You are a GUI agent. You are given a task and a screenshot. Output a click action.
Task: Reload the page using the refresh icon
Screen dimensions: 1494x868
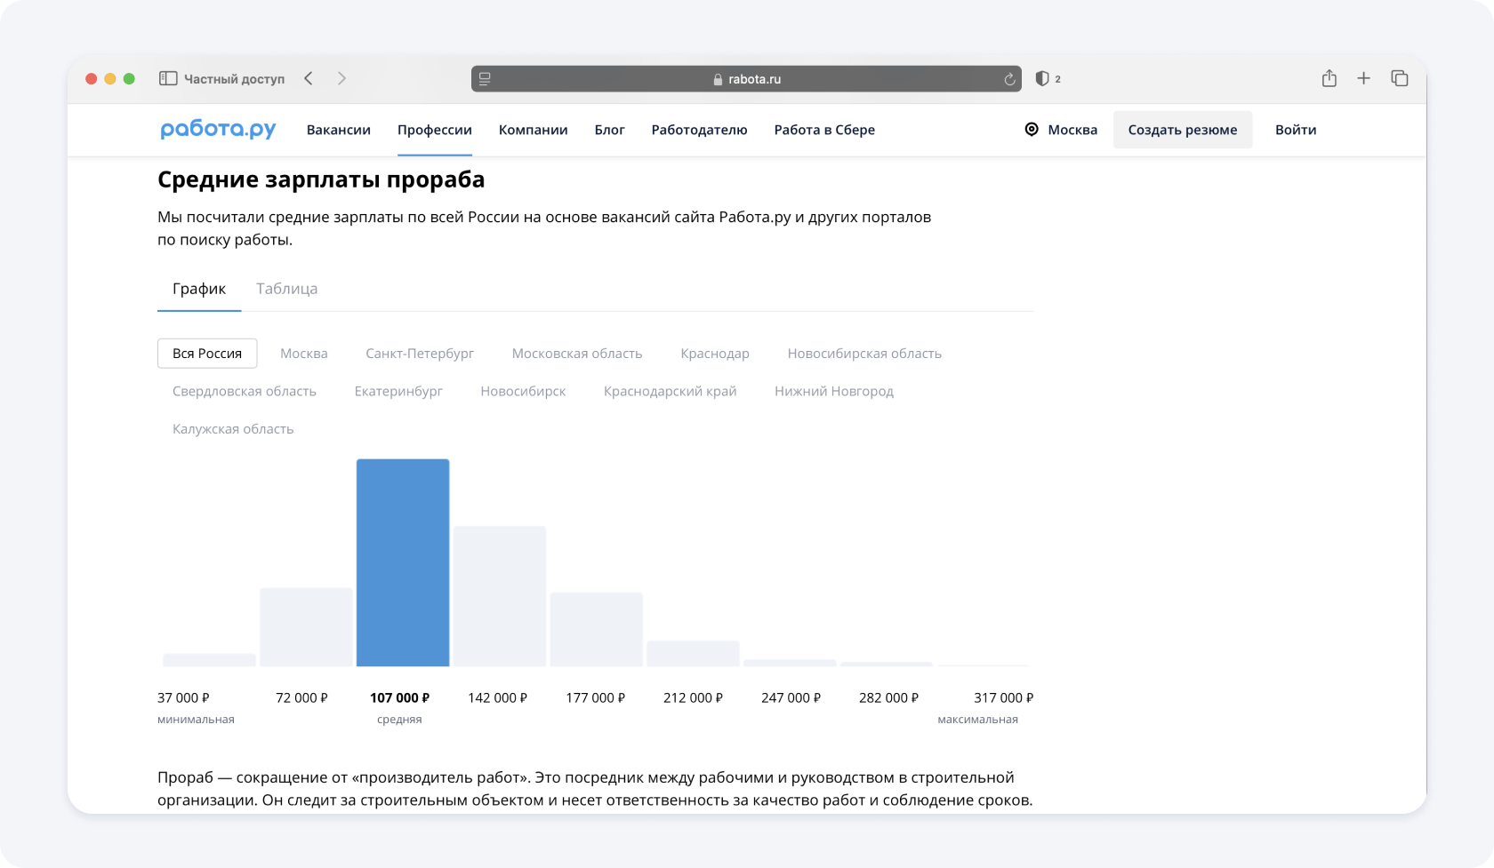[1009, 79]
